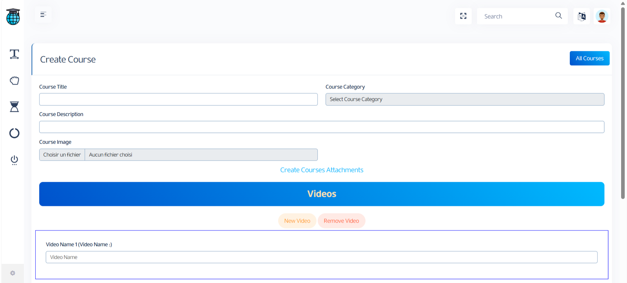
Task: Click the Course Title input
Action: coord(178,99)
